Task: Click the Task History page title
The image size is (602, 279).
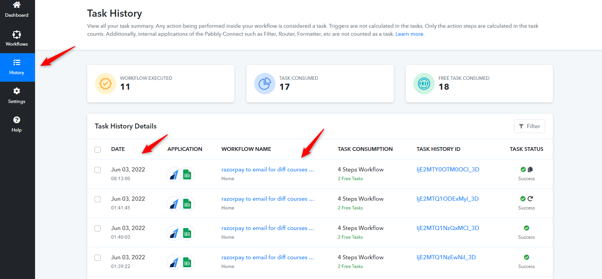Action: [x=115, y=13]
